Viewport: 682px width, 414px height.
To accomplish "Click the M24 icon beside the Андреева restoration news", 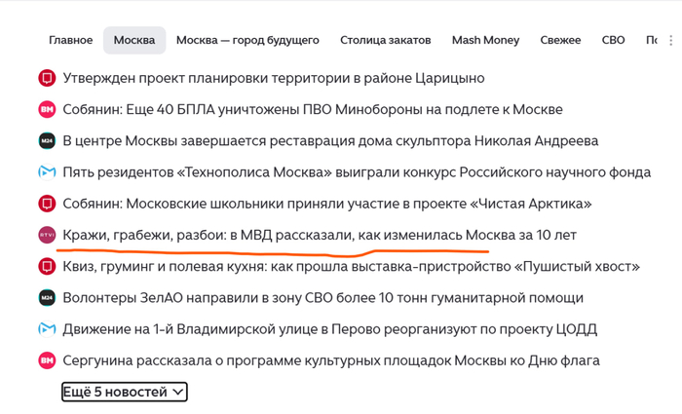I will [47, 141].
